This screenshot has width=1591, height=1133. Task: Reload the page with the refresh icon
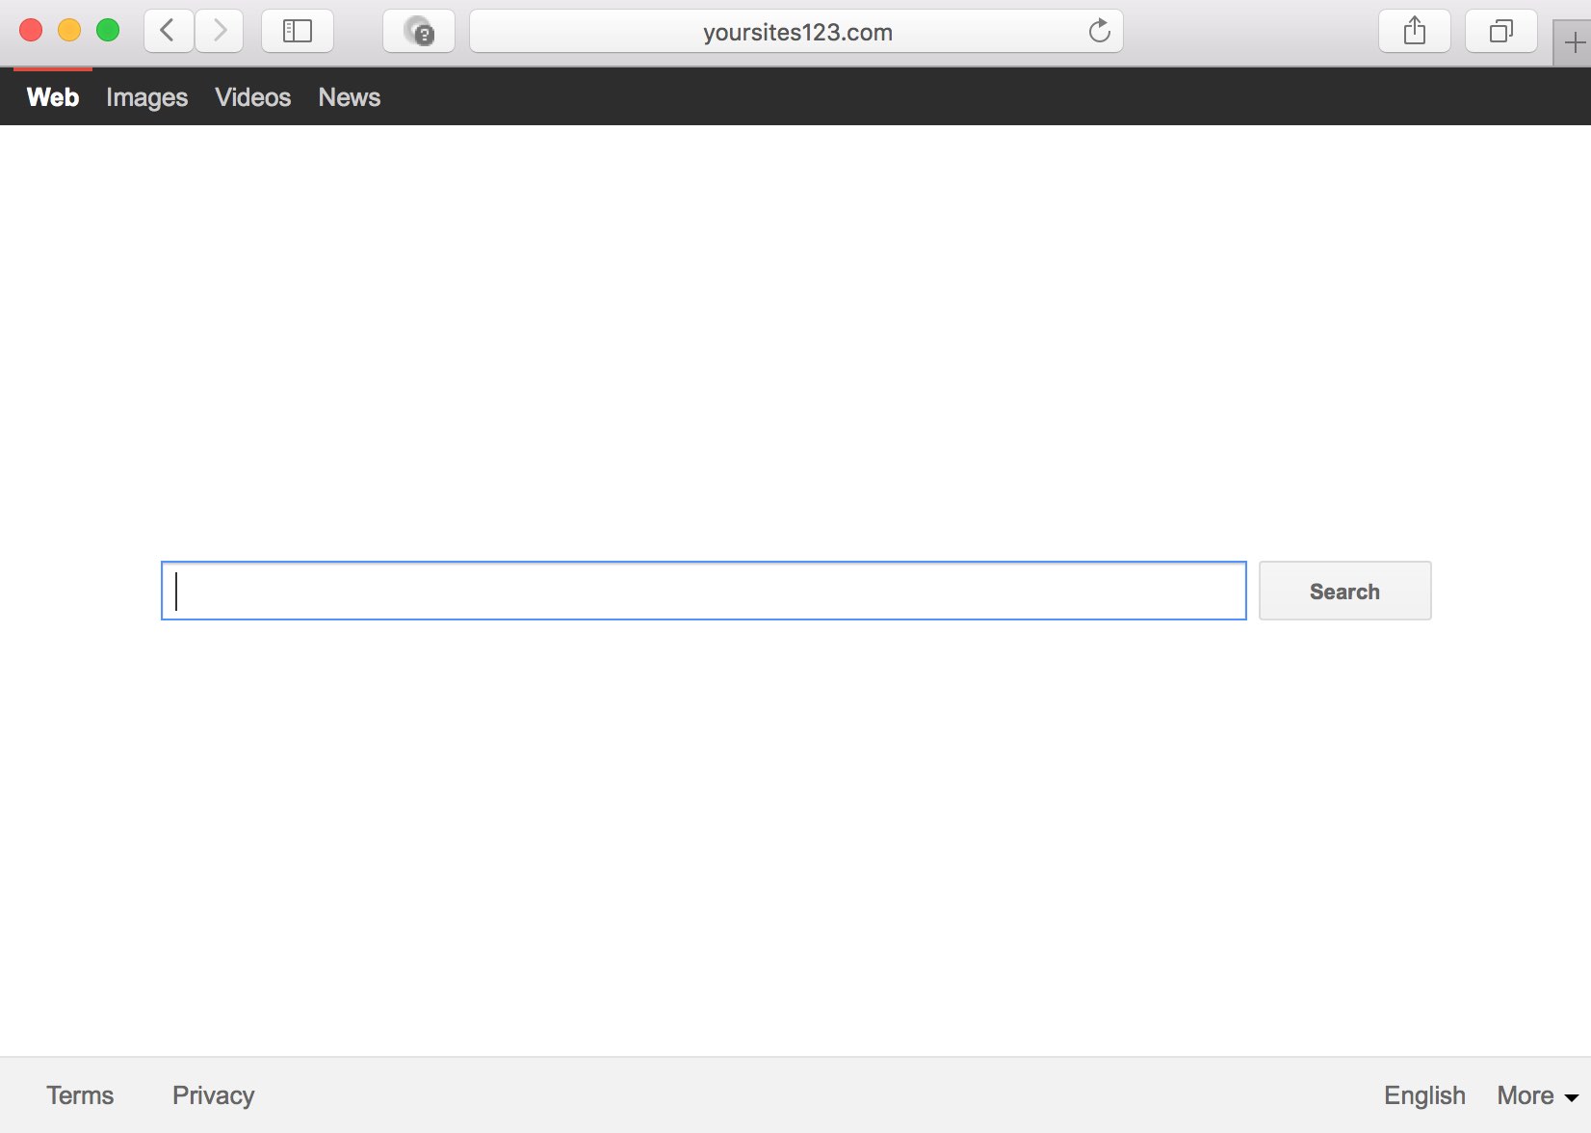coord(1099,32)
